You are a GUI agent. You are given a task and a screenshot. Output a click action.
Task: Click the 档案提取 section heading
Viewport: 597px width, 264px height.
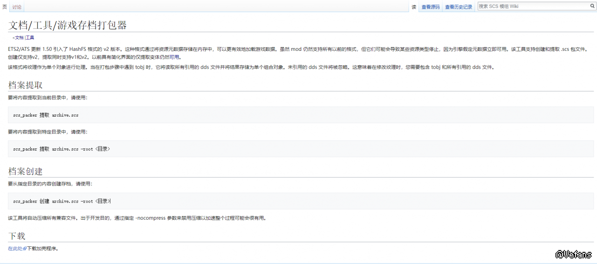pos(25,85)
